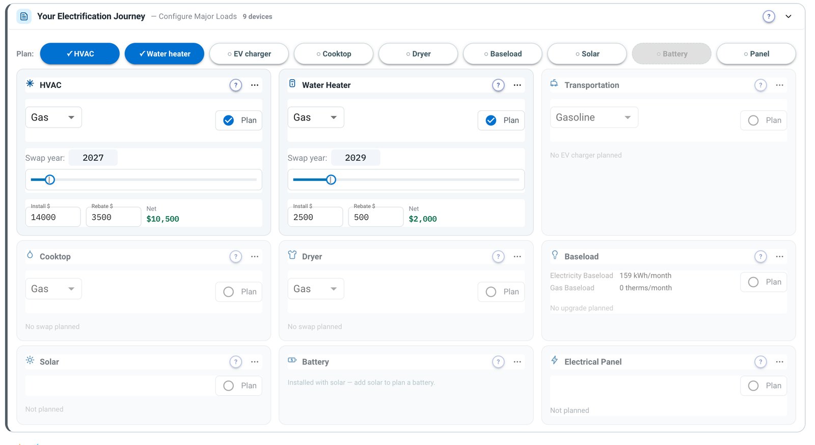This screenshot has width=815, height=445.
Task: Open Battery card ellipsis menu
Action: (x=518, y=362)
